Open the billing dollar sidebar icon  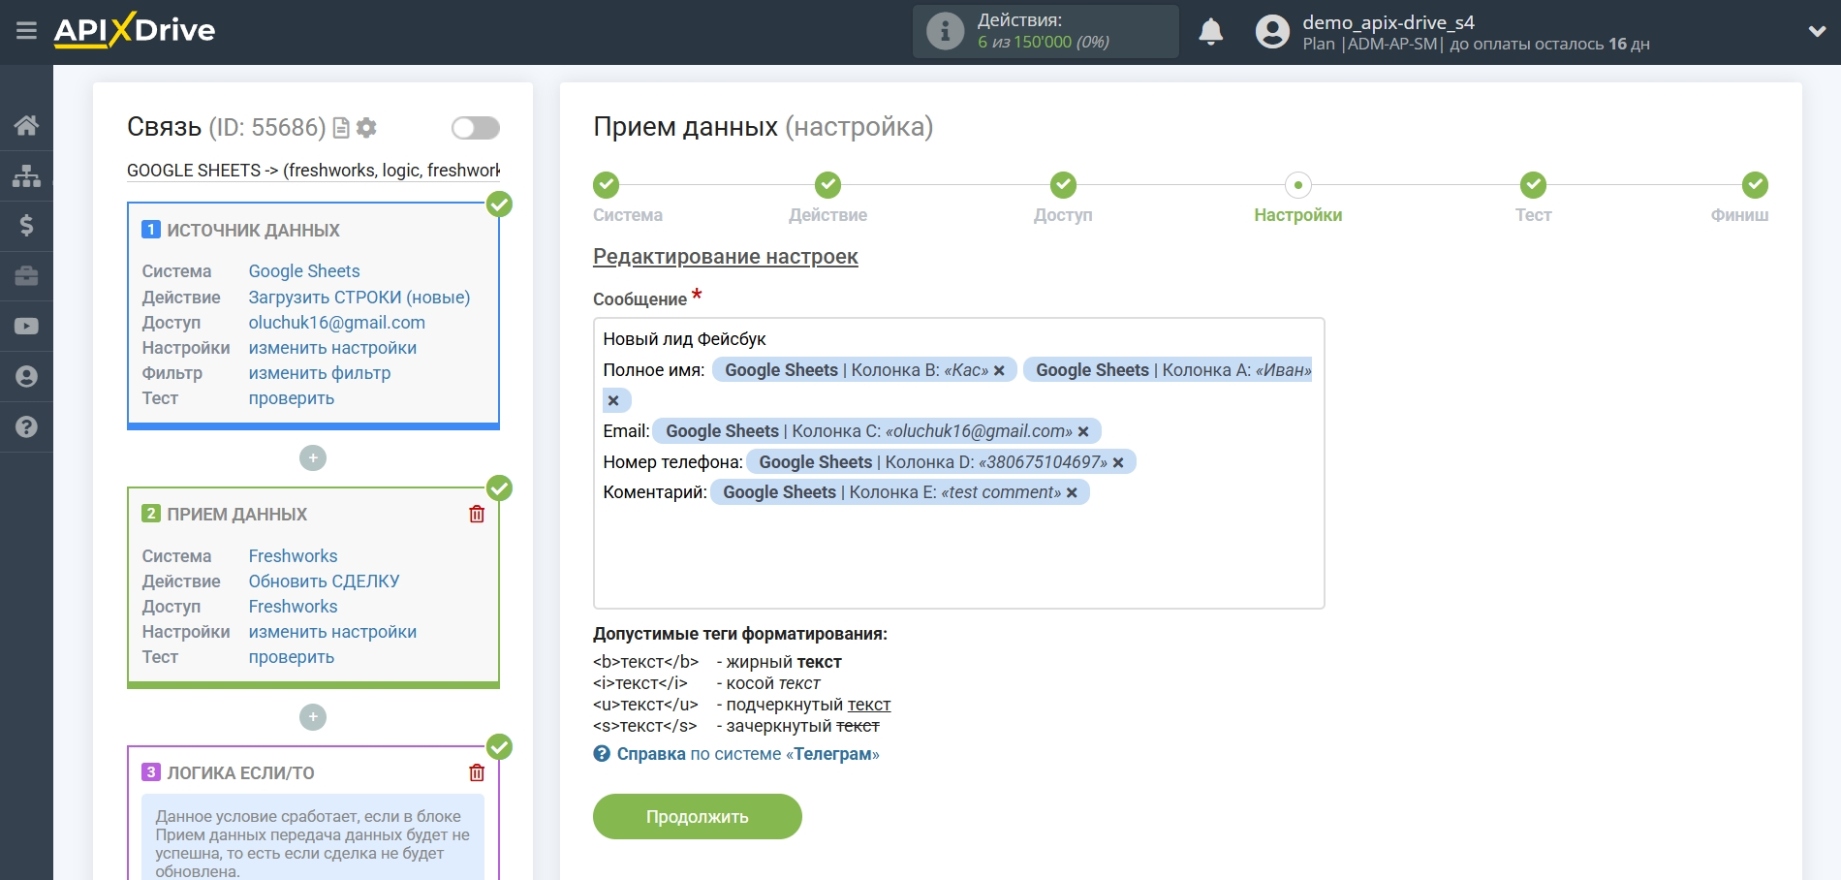[x=26, y=226]
